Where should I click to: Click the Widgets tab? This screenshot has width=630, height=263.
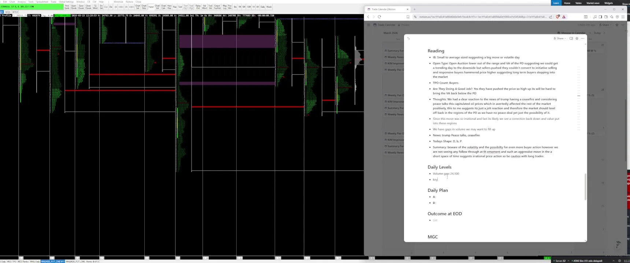pos(608,3)
